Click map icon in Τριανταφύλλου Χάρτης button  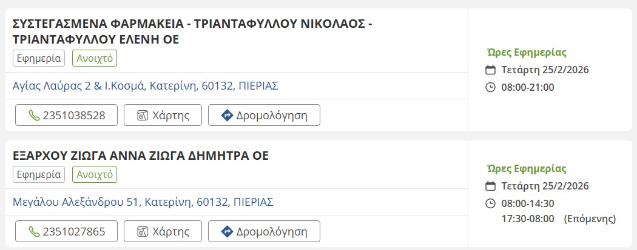coord(143,115)
